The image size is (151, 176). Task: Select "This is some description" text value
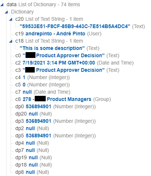tap(52, 48)
